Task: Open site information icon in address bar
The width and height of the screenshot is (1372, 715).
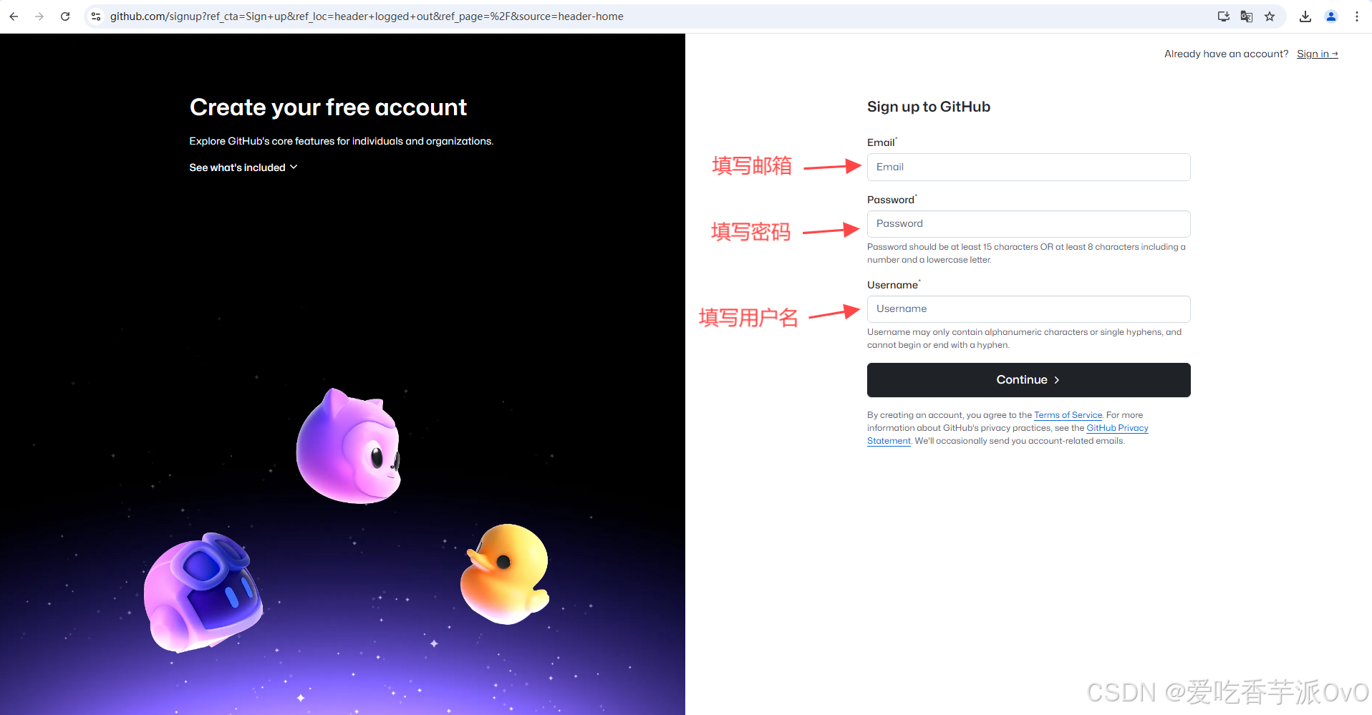Action: pyautogui.click(x=96, y=16)
